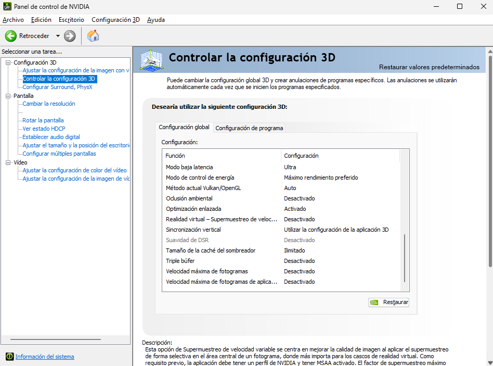Click Utilizar la configuración de la aplicación 3D value
The image size is (493, 366).
(x=336, y=230)
